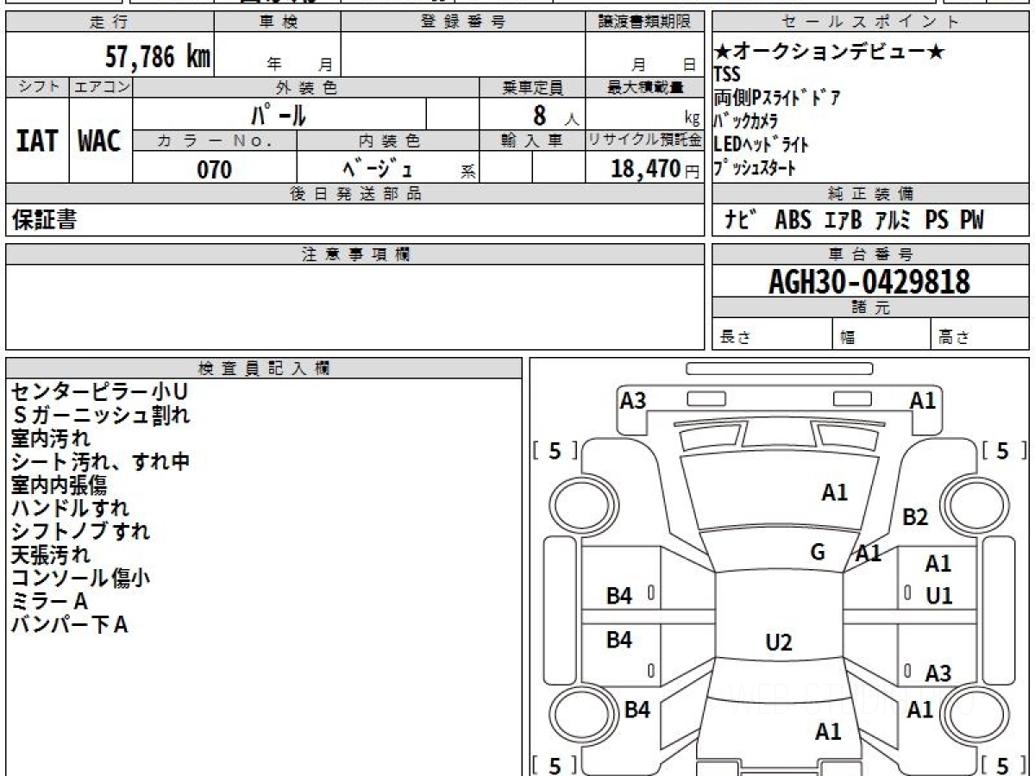Image resolution: width=1035 pixels, height=776 pixels.
Task: Click the 高さ dimension label
Action: pos(955,338)
